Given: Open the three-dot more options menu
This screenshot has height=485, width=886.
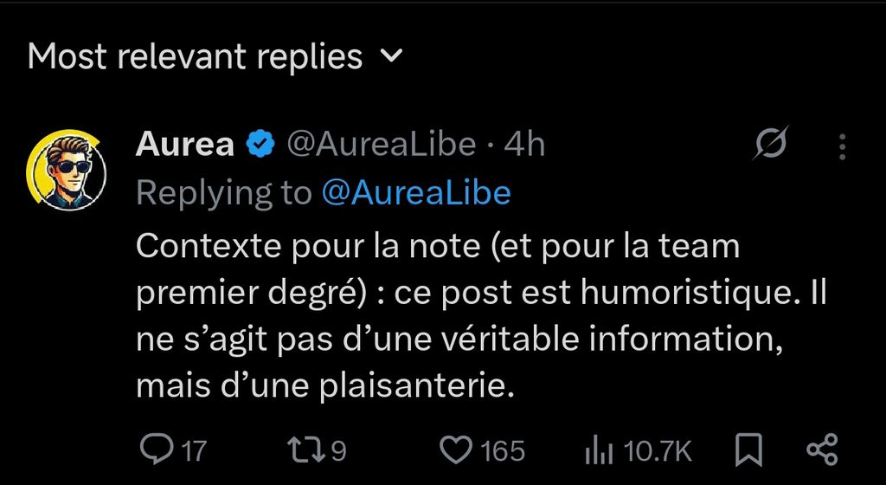Looking at the screenshot, I should (842, 147).
